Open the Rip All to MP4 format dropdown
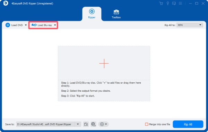The height and width of the screenshot is (132, 208). point(190,25)
